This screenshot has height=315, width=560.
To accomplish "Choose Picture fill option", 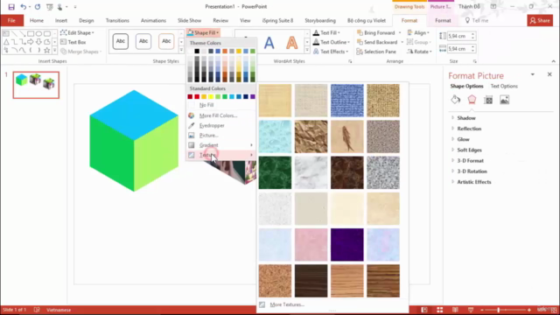I will (x=221, y=136).
